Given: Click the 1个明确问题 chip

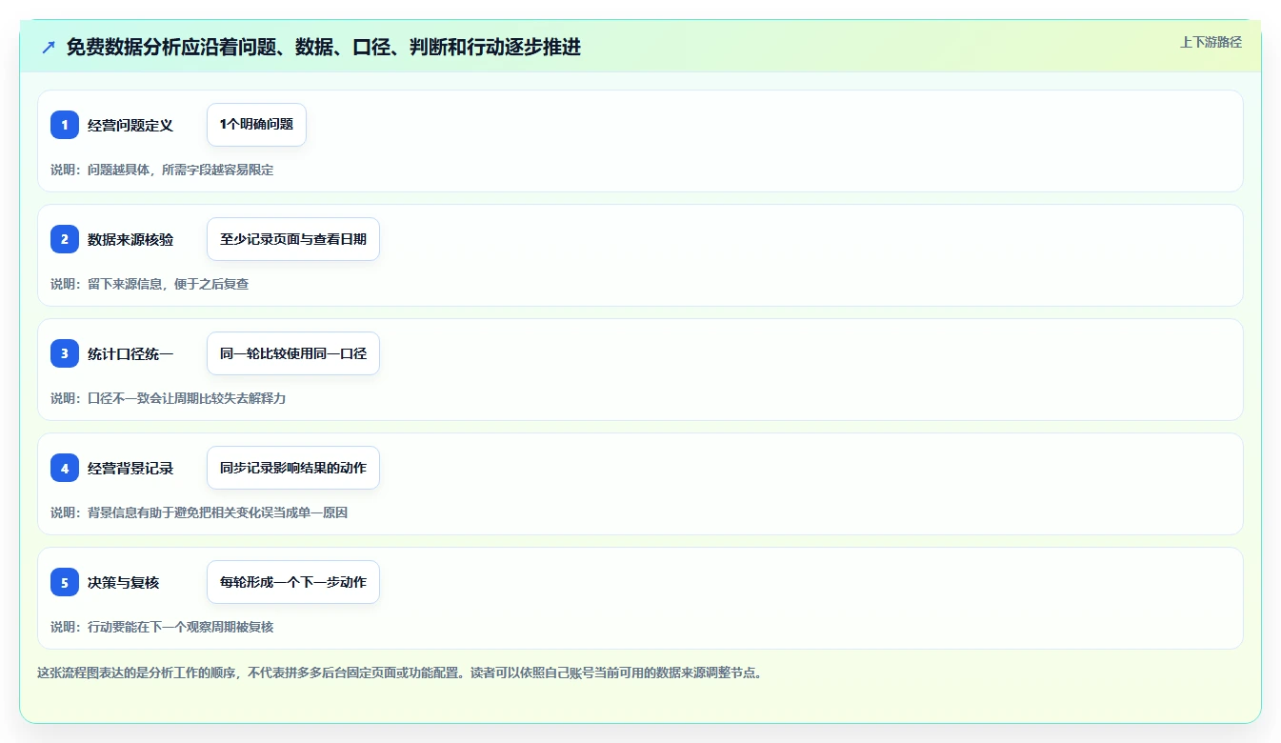Looking at the screenshot, I should (x=256, y=125).
